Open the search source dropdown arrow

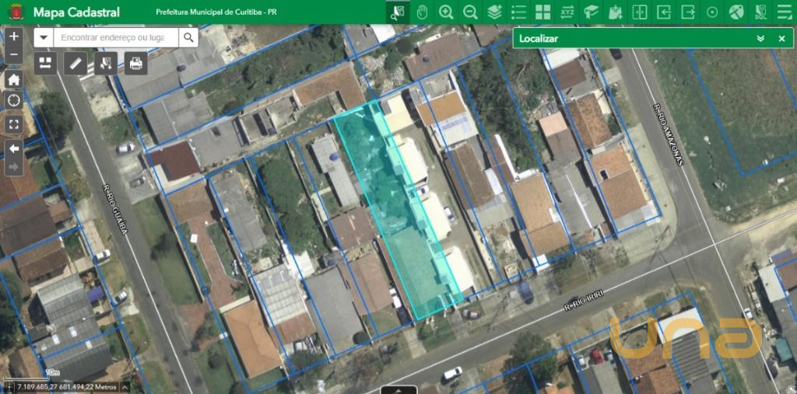(44, 37)
